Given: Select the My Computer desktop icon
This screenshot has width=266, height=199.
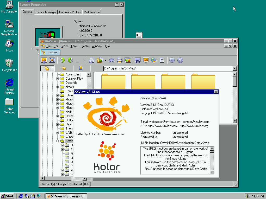Looking at the screenshot, I should click(9, 7).
